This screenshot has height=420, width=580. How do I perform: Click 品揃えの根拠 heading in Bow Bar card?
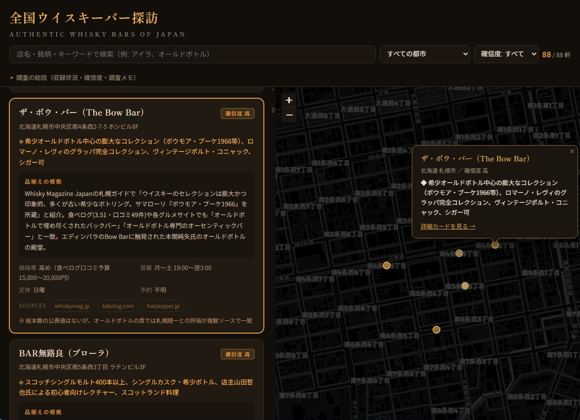coord(43,182)
